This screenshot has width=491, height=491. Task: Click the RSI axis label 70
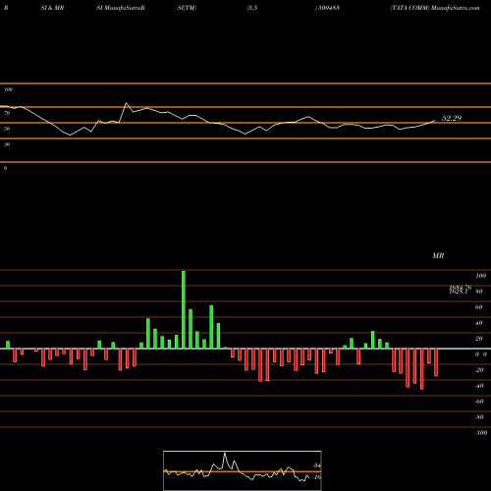(7, 113)
